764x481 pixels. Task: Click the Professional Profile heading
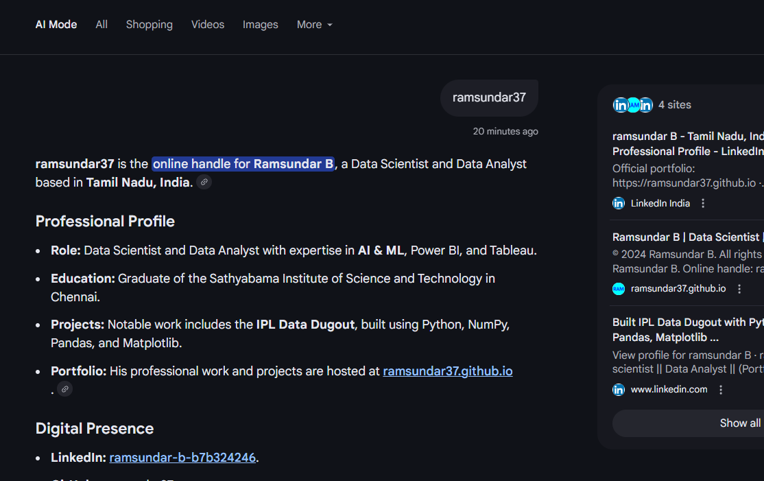(x=105, y=221)
